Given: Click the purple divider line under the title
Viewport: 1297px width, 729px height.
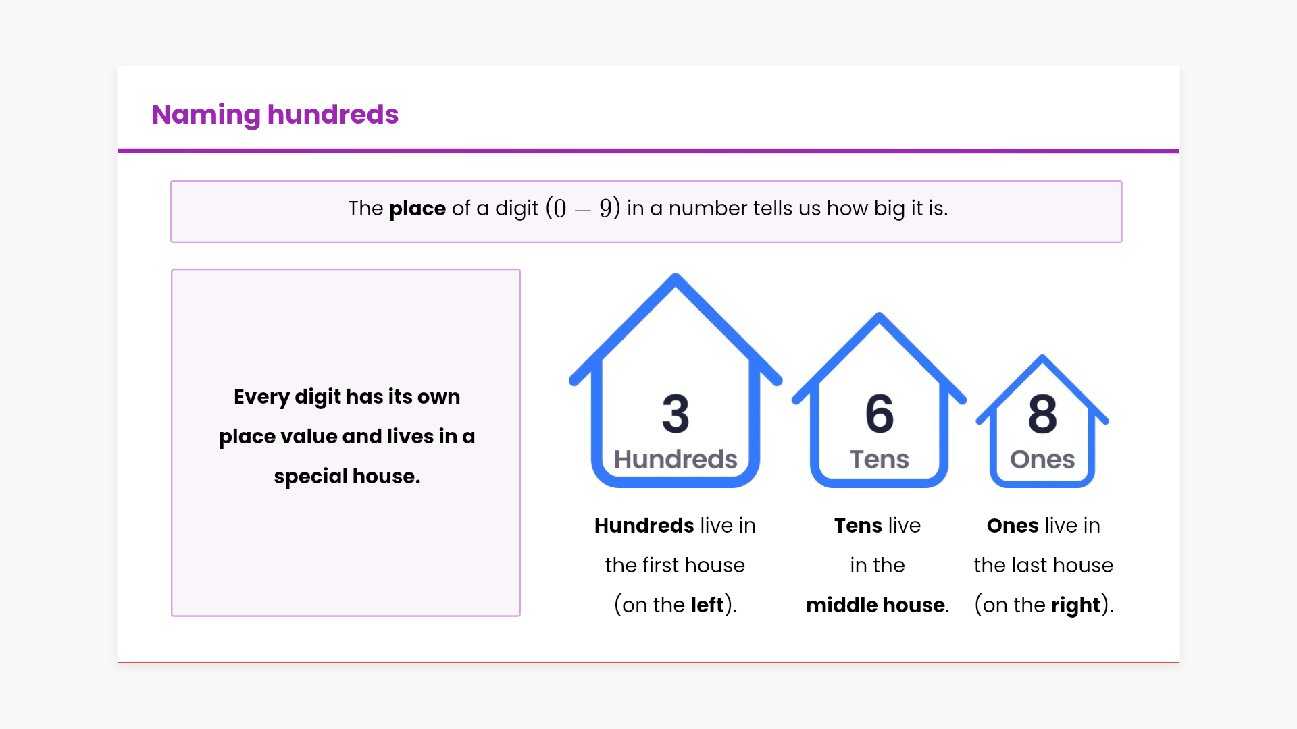Looking at the screenshot, I should point(648,151).
